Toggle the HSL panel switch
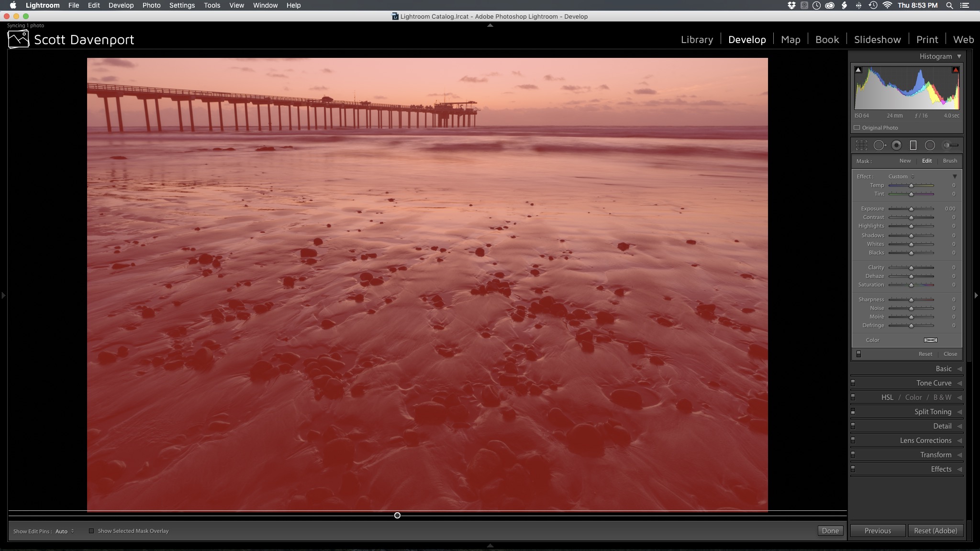This screenshot has height=551, width=980. click(853, 397)
